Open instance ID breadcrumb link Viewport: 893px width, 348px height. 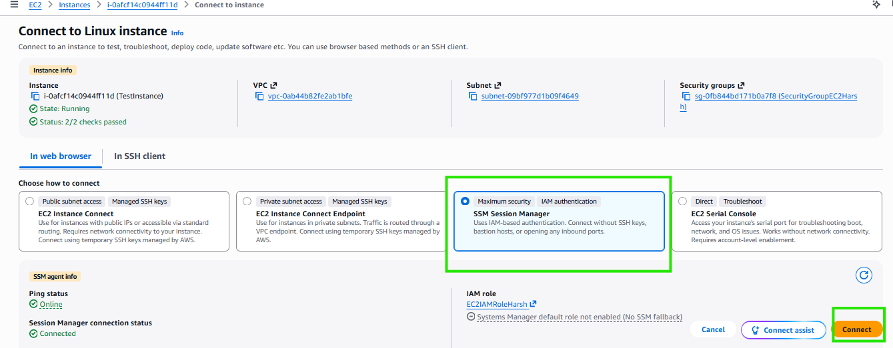click(x=142, y=5)
